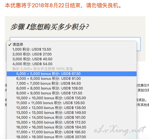Viewport: 149px width, 139px height.
Task: Select 12,000 + 12,000 bonus USD$ 138.00
Action: pyautogui.click(x=72, y=108)
